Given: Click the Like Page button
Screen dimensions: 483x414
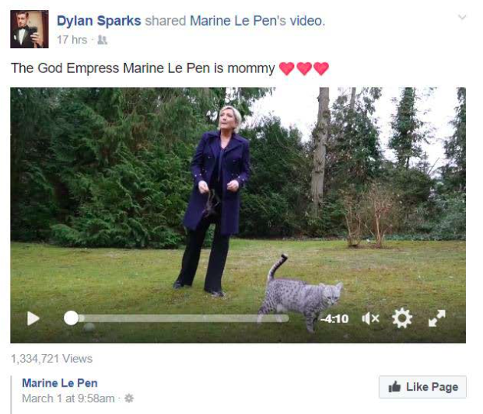Looking at the screenshot, I should pos(422,387).
